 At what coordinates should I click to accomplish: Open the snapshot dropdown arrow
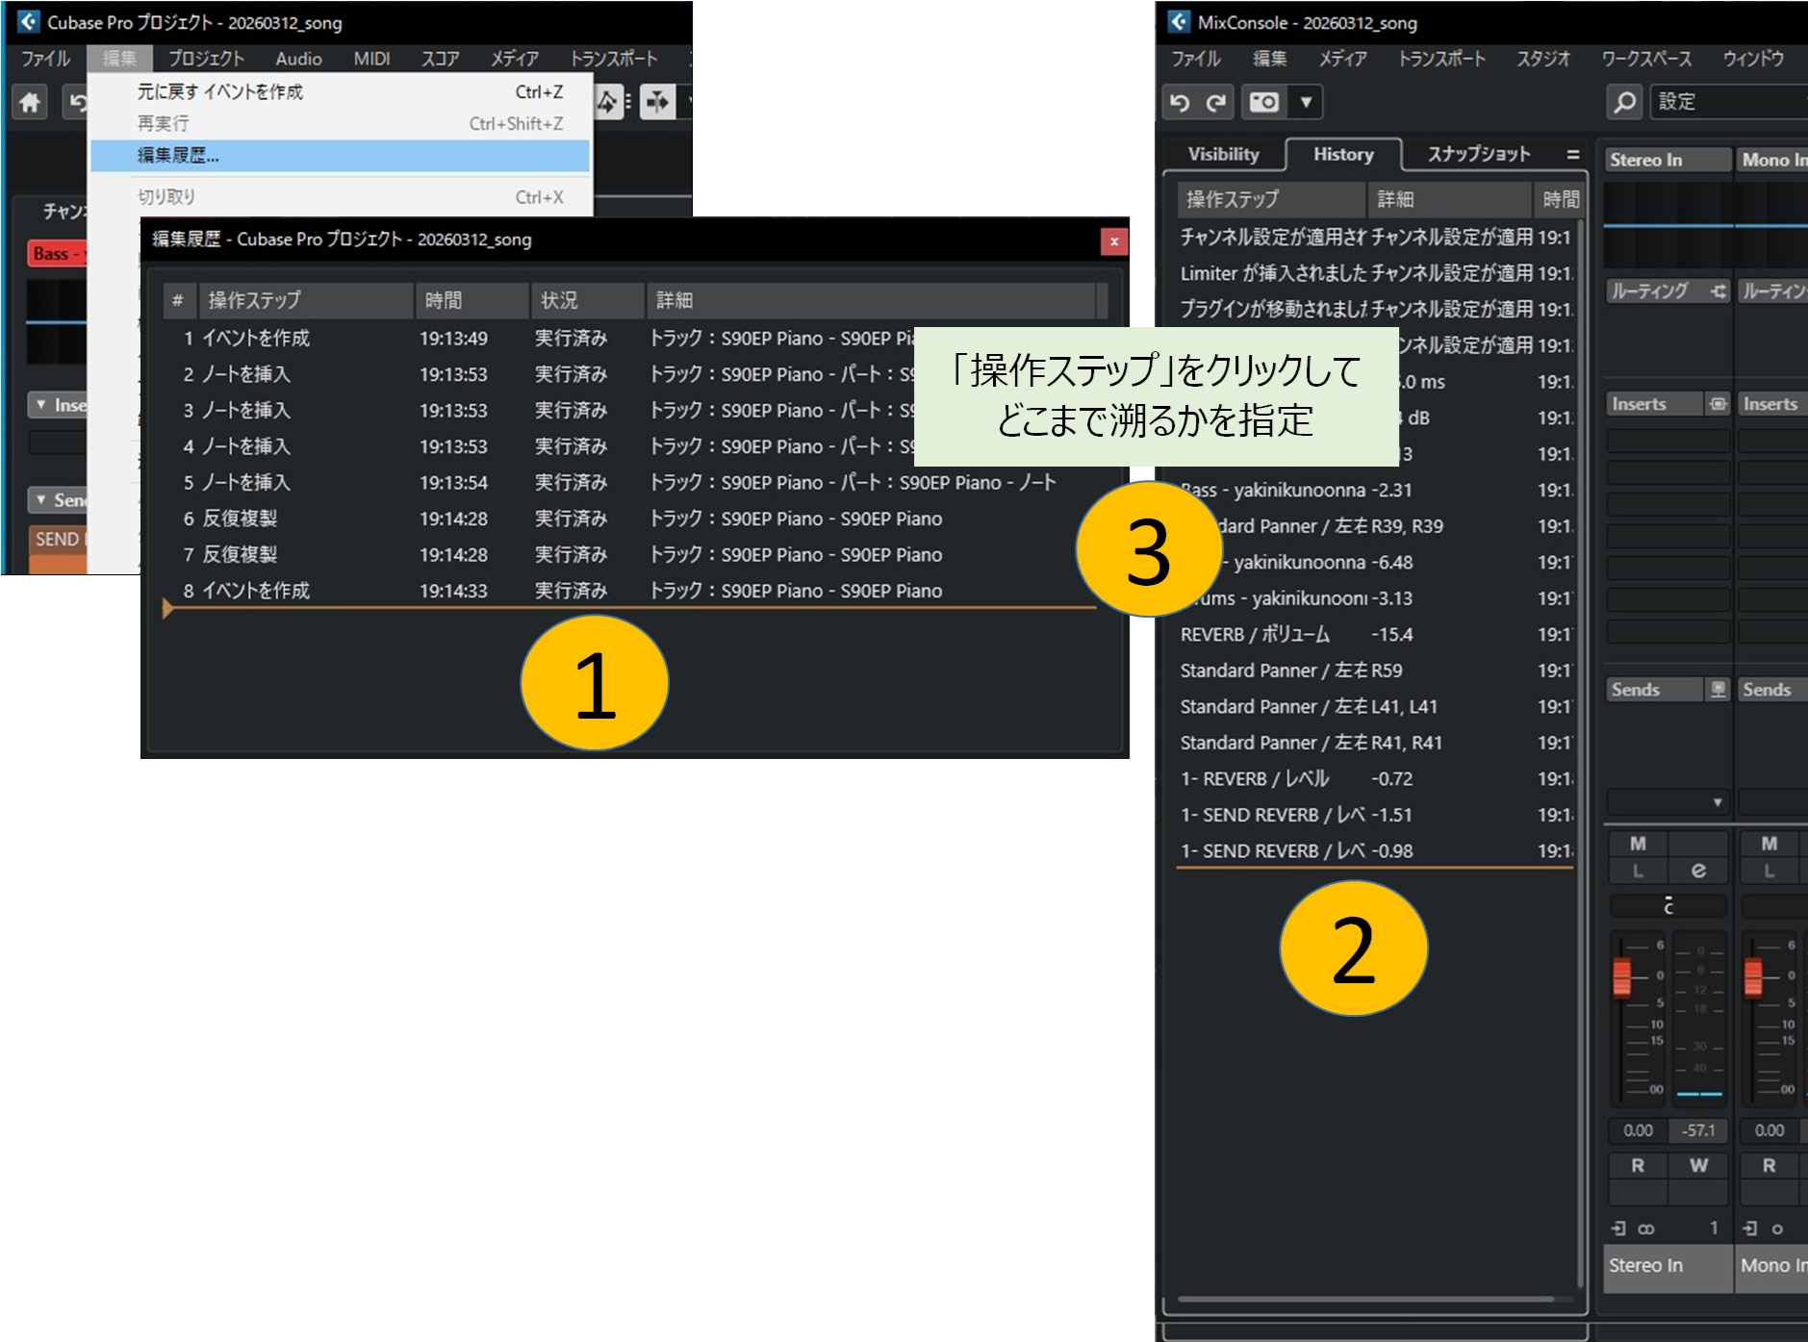[x=1306, y=102]
